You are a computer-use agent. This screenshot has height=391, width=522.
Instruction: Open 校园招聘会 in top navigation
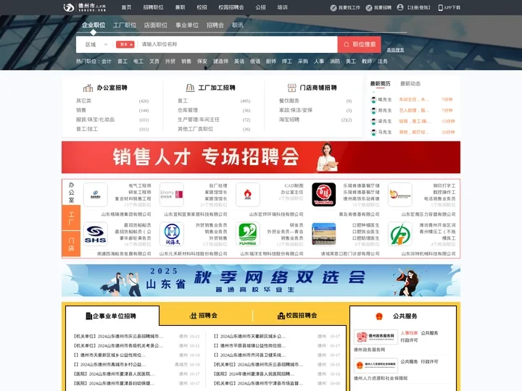coord(231,7)
